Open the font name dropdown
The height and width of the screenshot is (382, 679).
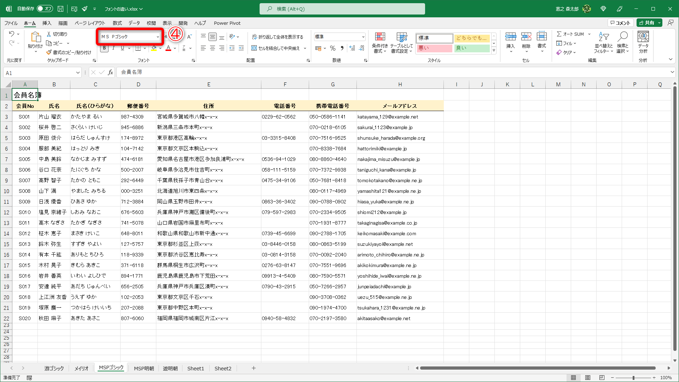coord(158,36)
